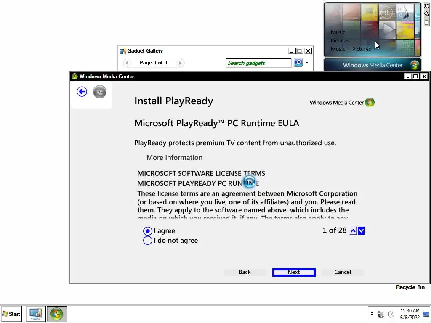Click the Back button
This screenshot has width=431, height=323.
pyautogui.click(x=245, y=272)
